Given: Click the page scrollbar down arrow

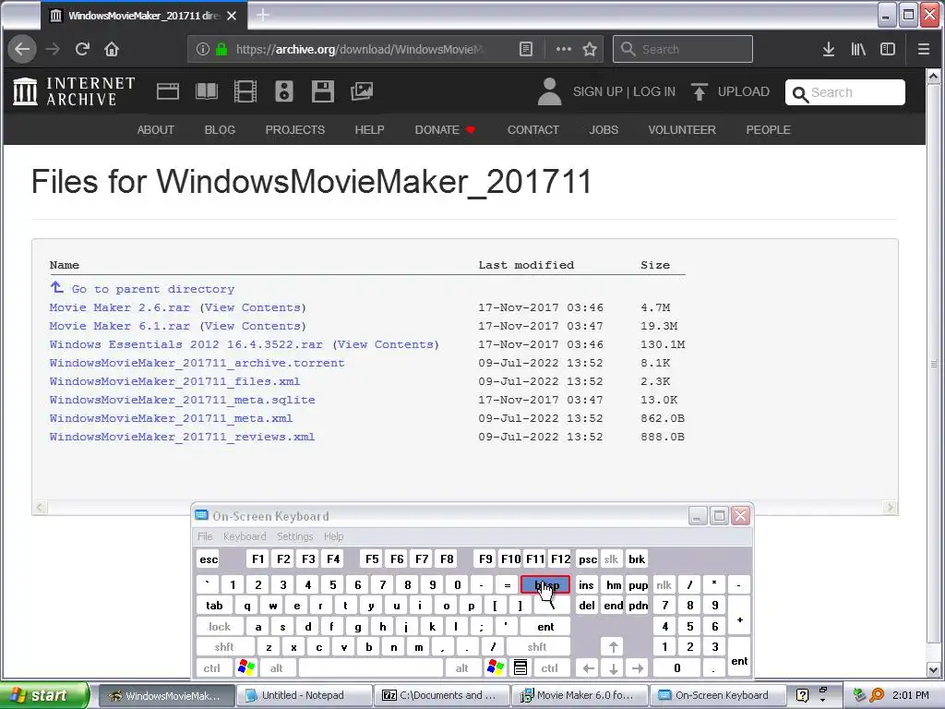Looking at the screenshot, I should click(x=933, y=669).
